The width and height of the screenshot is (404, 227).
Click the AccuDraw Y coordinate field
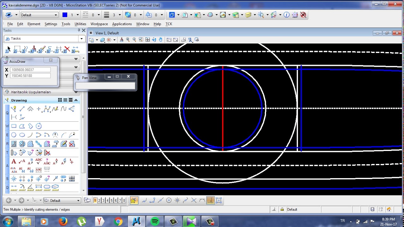point(30,76)
